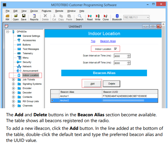The height and width of the screenshot is (144, 168).
Task: Open the Window menu
Action: [71, 11]
